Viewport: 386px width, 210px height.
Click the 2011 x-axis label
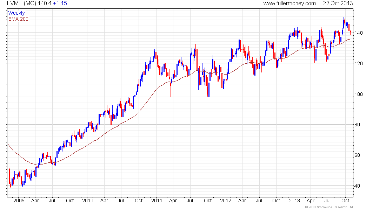pos(157,201)
